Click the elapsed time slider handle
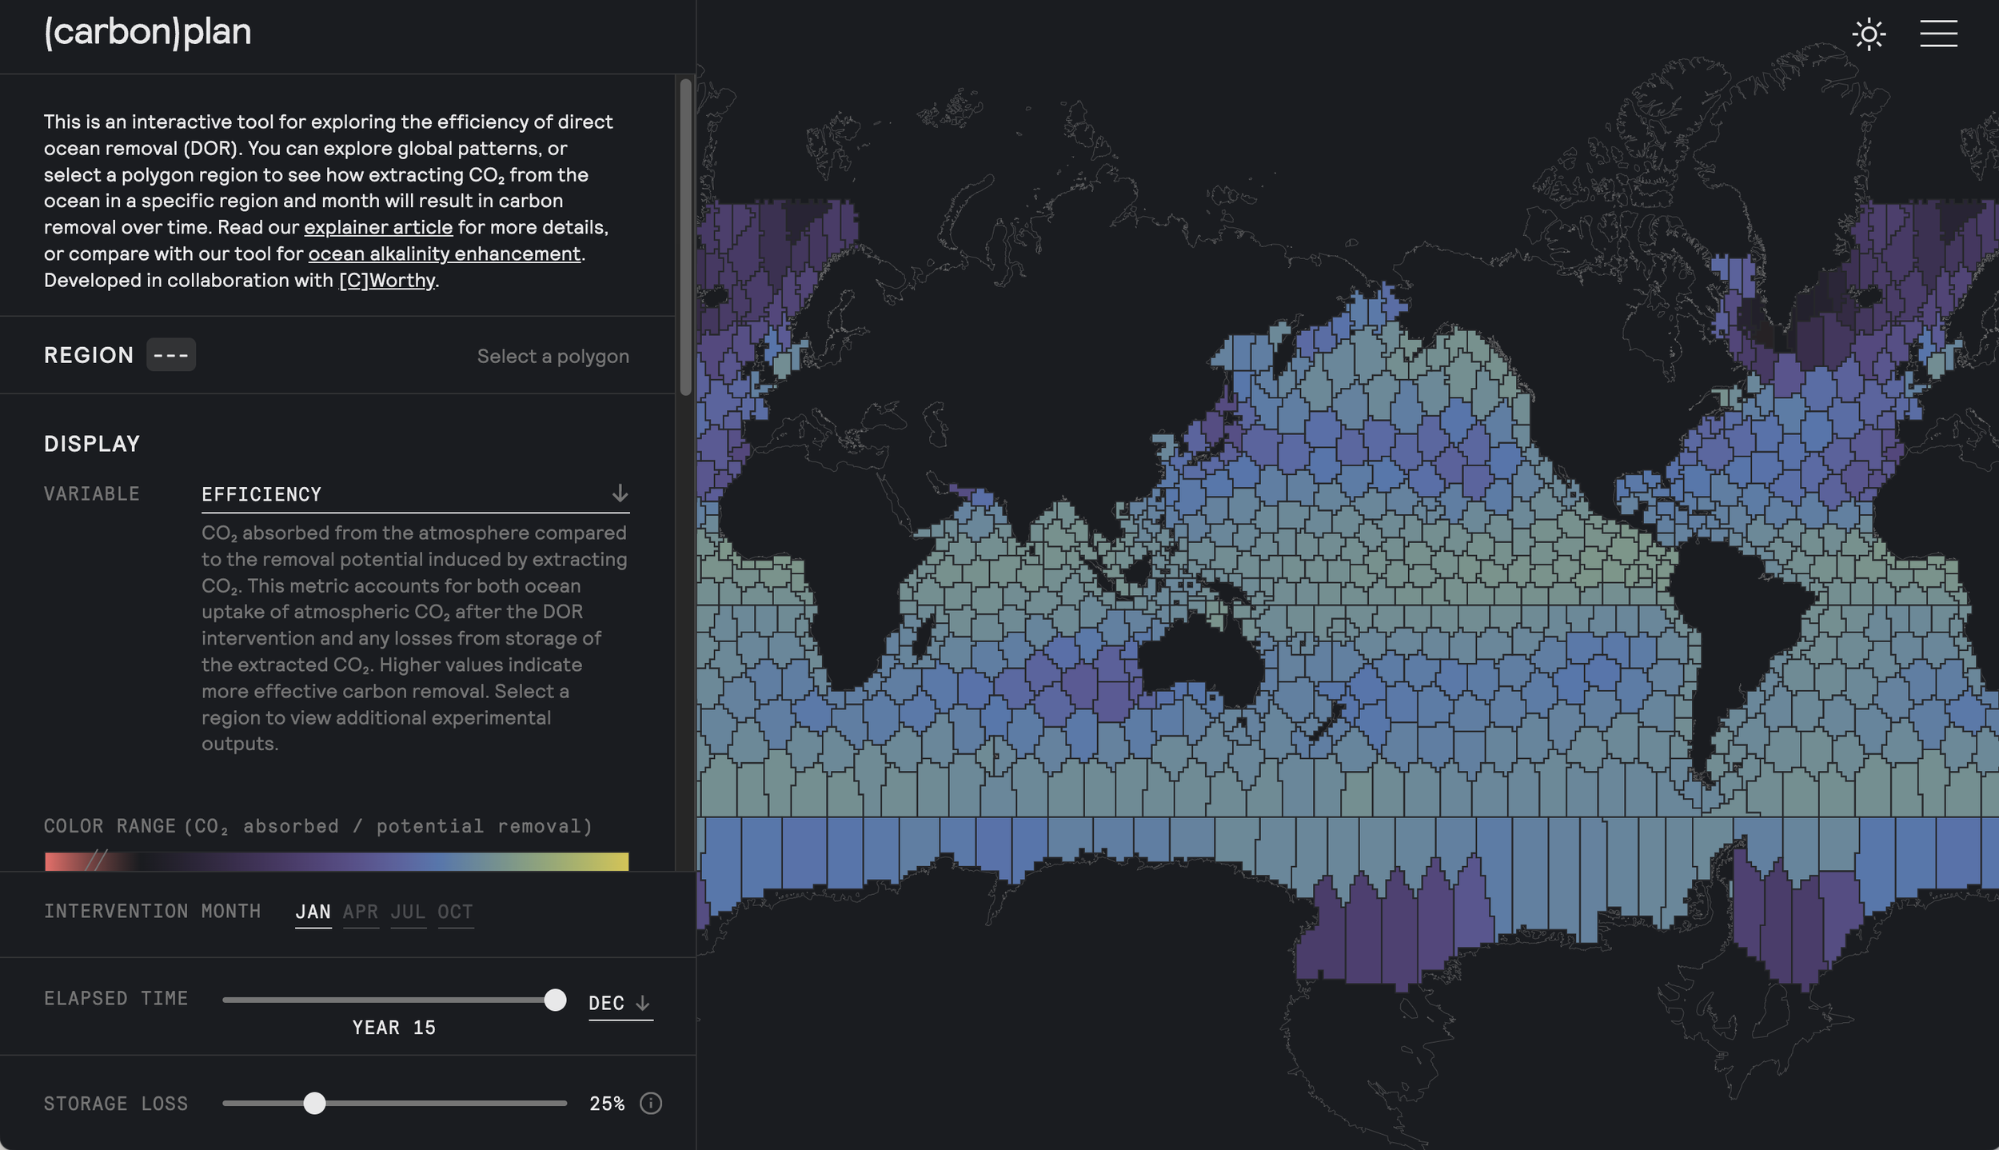 (x=555, y=1000)
